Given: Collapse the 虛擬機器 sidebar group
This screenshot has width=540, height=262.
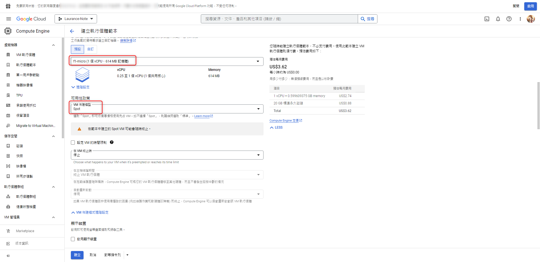Looking at the screenshot, I should (x=53, y=45).
